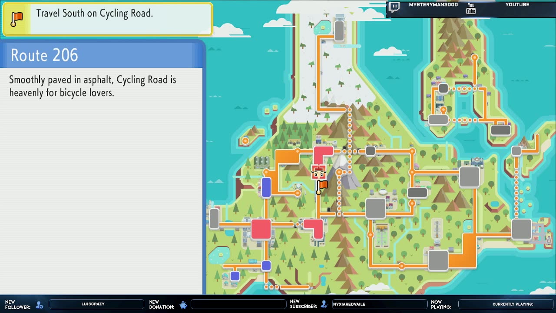Click the Cycling Road description text

coord(93,86)
